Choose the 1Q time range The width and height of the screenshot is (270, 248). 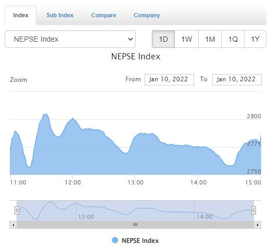tap(233, 39)
